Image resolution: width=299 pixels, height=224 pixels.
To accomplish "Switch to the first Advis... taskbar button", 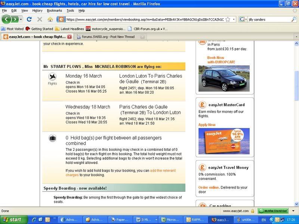I will [x=70, y=220].
